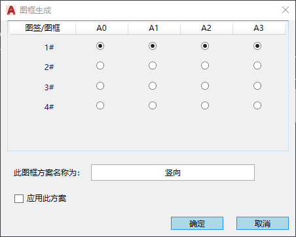Screen dimensions: 296x237
Task: Pick 4# radio button in A3 column
Action: 257,105
